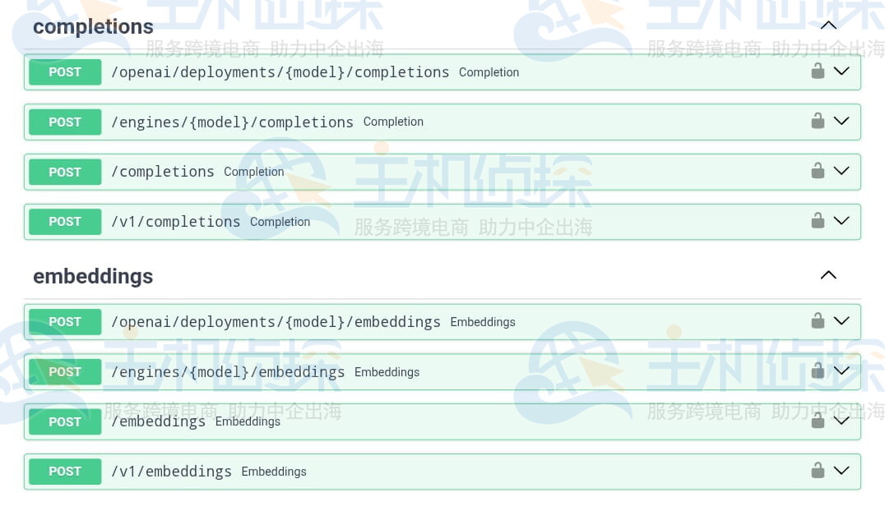Collapse the embeddings section using the arrow
This screenshot has width=885, height=511.
(828, 275)
